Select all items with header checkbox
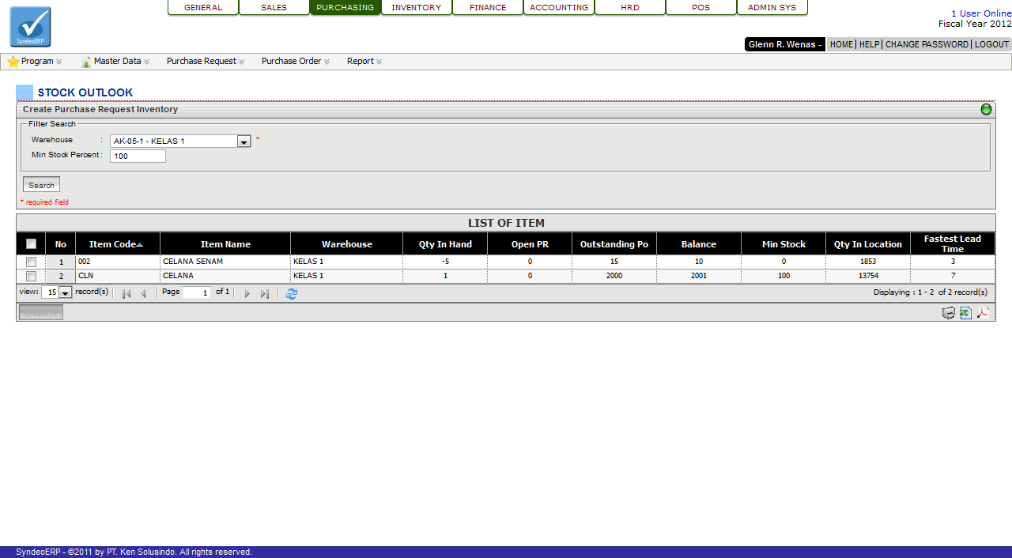 [31, 244]
